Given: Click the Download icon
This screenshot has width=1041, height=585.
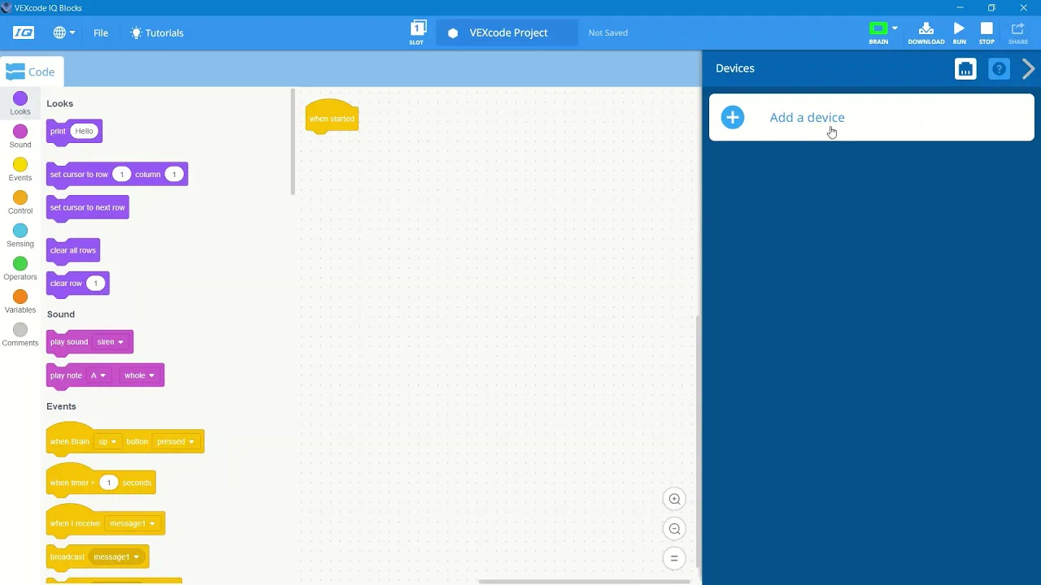Looking at the screenshot, I should pyautogui.click(x=926, y=32).
